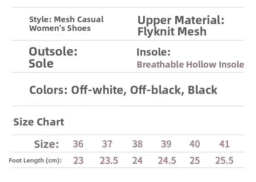This screenshot has height=182, width=256.
Task: Click the 23.5 foot length value
Action: [109, 161]
